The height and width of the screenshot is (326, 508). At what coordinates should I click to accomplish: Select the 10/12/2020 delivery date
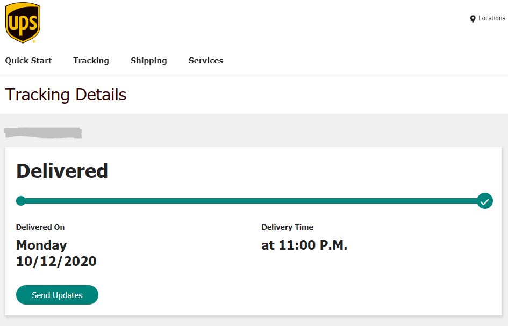pos(56,262)
